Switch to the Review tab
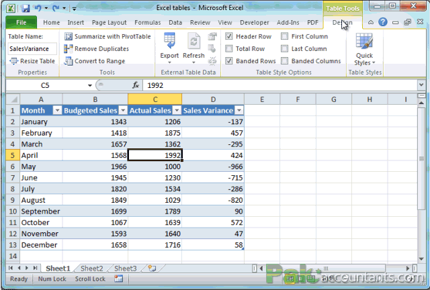The width and height of the screenshot is (430, 290). pos(200,22)
